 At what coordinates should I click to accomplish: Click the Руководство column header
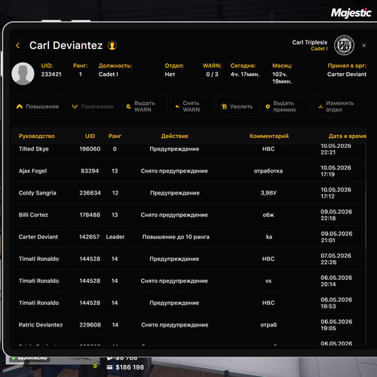[37, 136]
